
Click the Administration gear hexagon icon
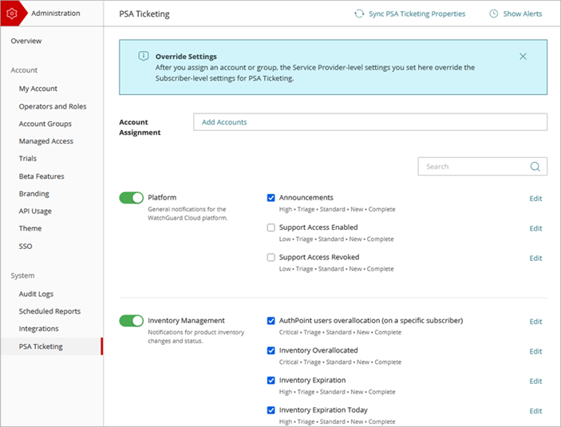(x=12, y=14)
